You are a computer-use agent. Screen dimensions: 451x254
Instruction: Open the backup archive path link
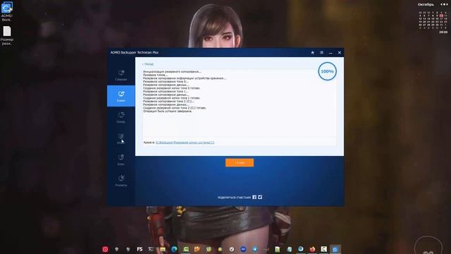point(185,143)
